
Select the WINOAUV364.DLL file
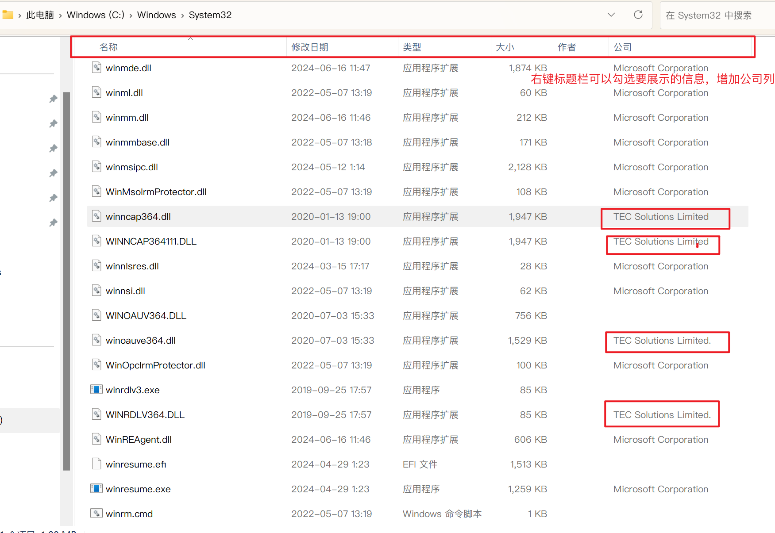click(x=146, y=316)
